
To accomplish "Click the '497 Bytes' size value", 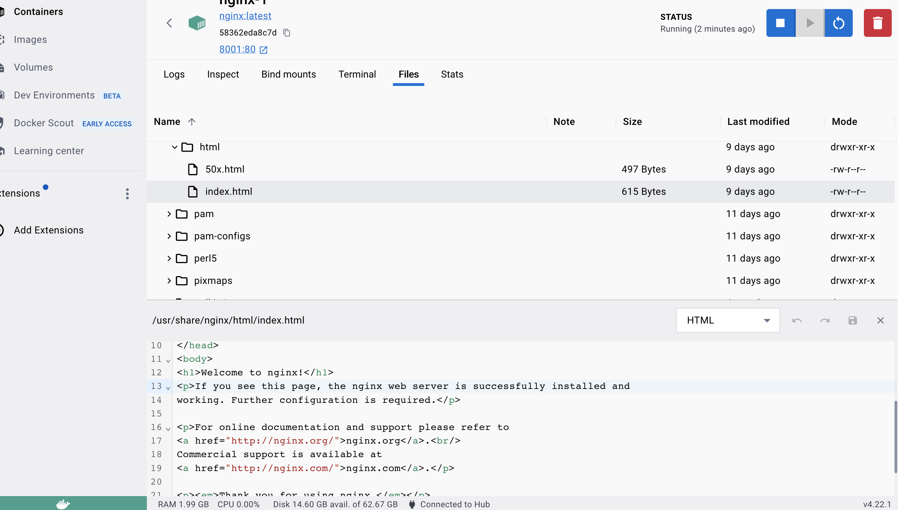I will coord(644,169).
